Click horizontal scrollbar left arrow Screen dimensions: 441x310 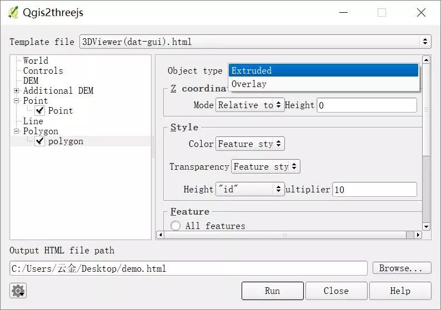coord(161,235)
